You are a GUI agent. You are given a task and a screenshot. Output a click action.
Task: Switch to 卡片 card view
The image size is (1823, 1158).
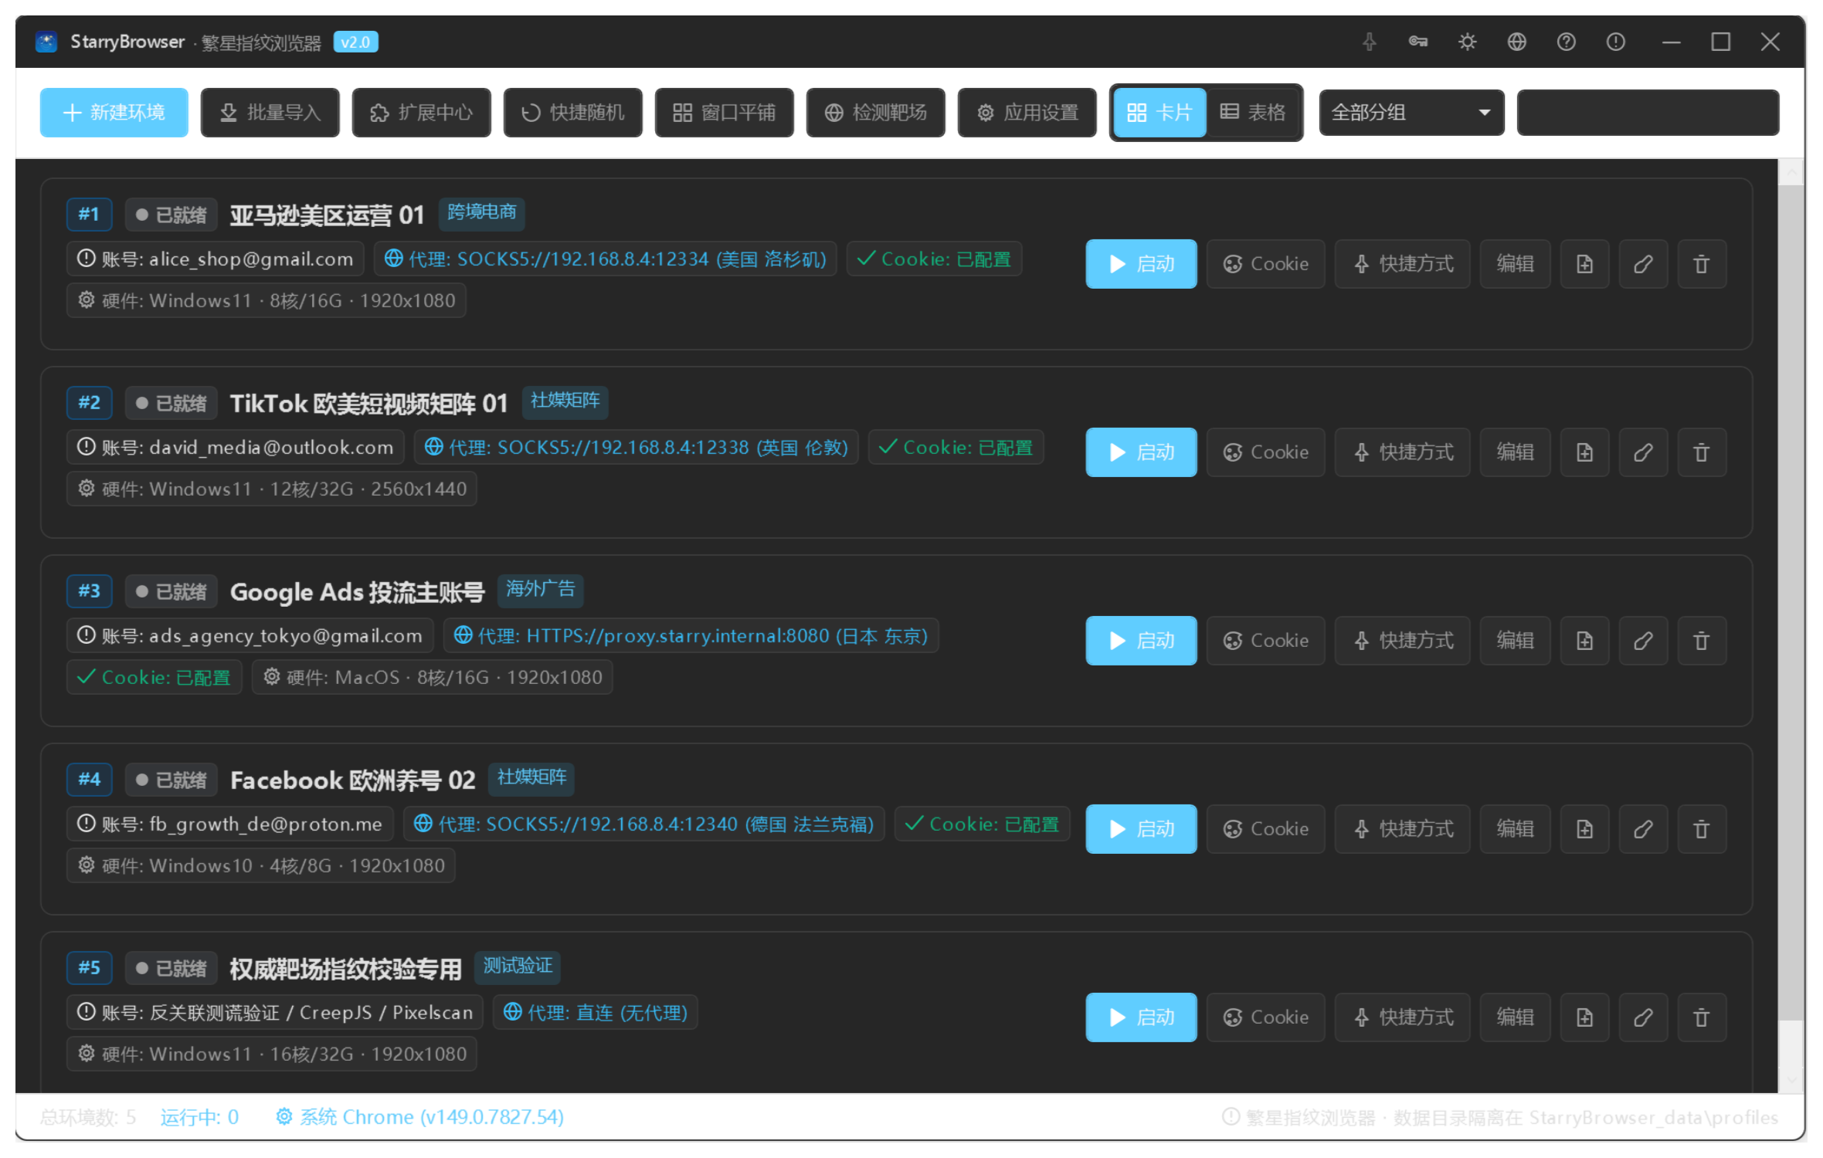pyautogui.click(x=1159, y=113)
